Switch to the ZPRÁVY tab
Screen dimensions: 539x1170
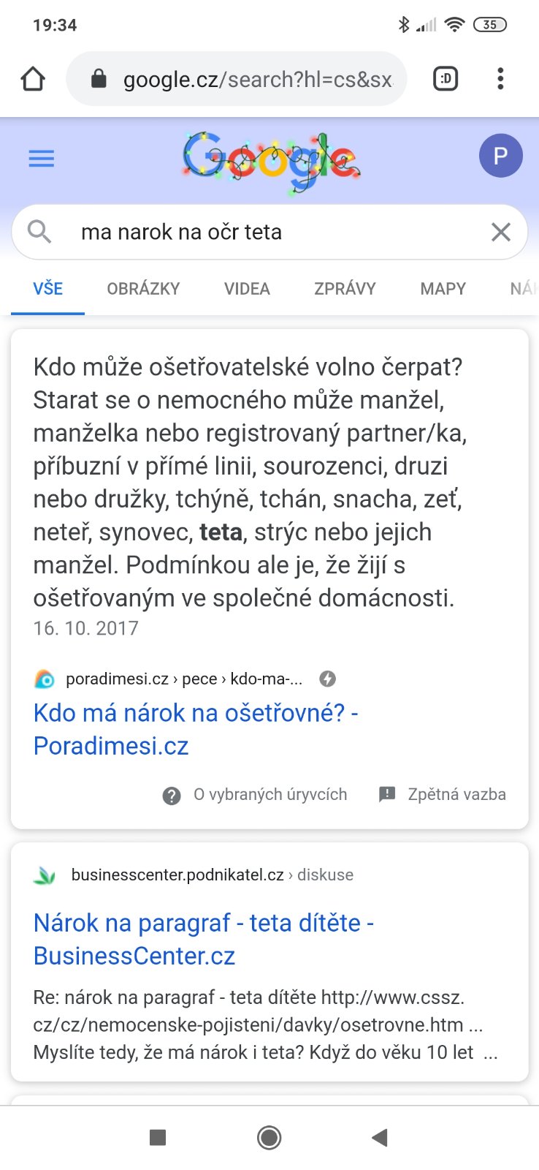[x=345, y=289]
